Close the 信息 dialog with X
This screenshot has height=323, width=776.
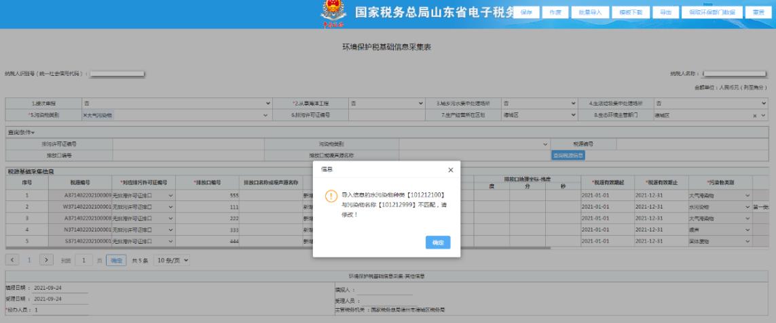tap(451, 169)
